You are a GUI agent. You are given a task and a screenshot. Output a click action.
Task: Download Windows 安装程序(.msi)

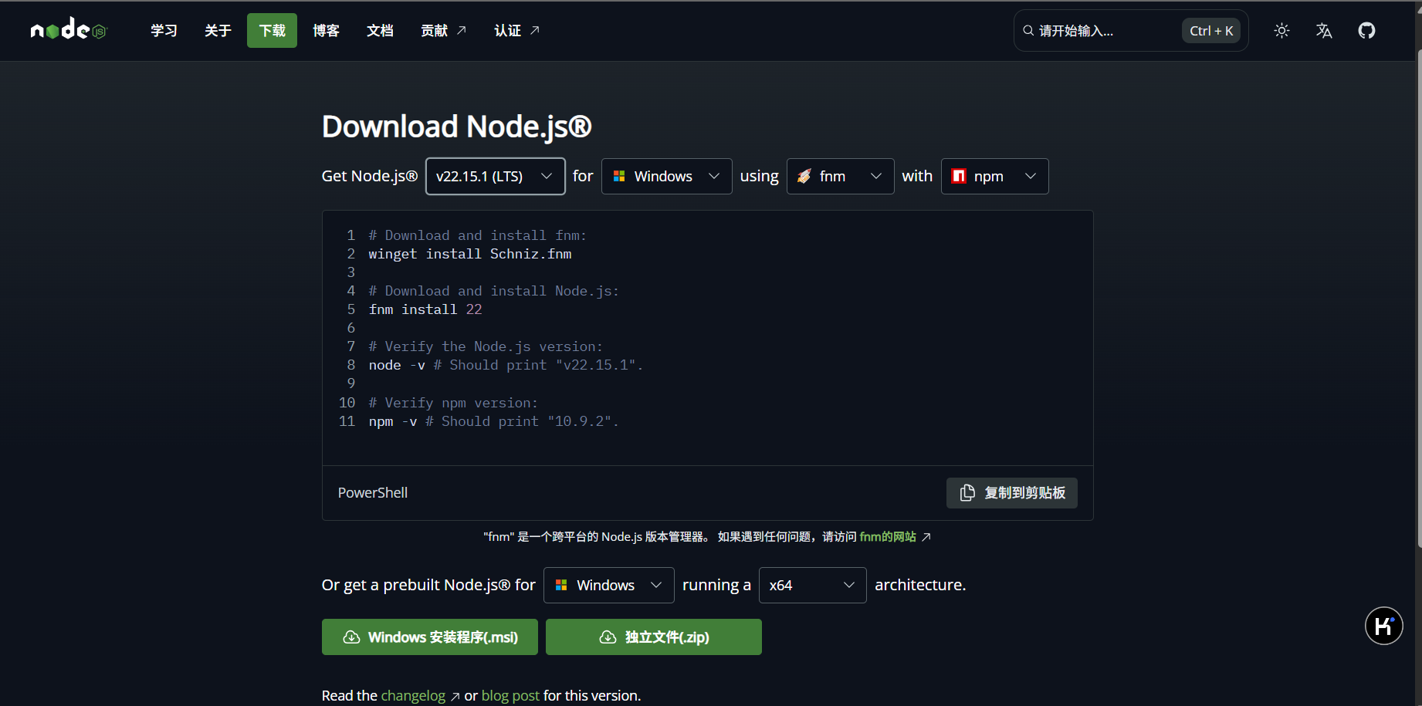click(x=429, y=637)
